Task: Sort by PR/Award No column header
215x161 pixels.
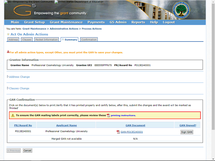Action: click(x=23, y=125)
